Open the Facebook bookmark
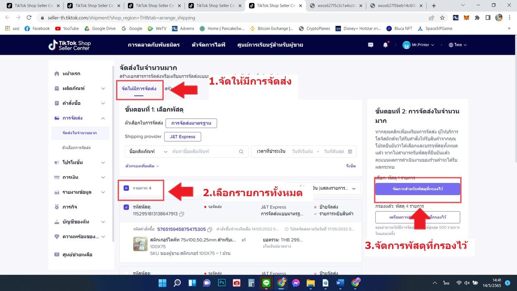This screenshot has width=517, height=291. [x=37, y=28]
